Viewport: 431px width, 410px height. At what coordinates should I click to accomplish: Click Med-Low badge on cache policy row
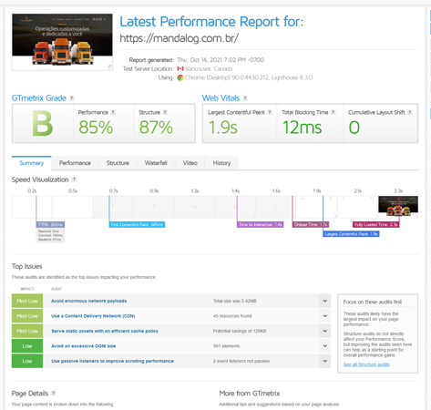click(27, 331)
